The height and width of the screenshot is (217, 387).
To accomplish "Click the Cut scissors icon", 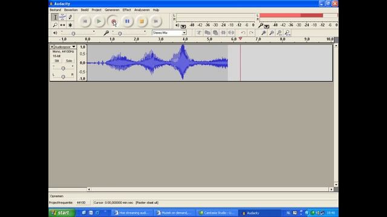I will pyautogui.click(x=199, y=33).
